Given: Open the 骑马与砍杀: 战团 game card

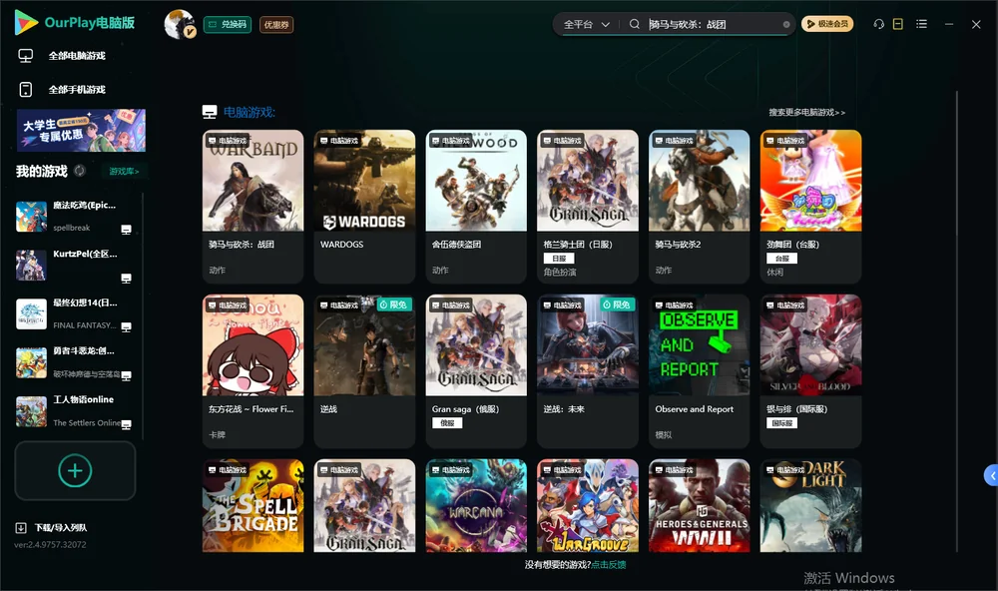Looking at the screenshot, I should point(252,207).
